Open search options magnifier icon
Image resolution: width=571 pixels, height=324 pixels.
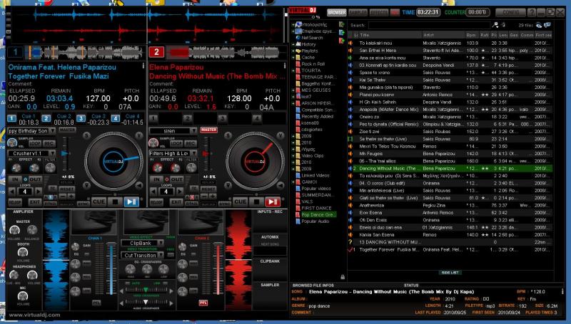click(x=495, y=25)
